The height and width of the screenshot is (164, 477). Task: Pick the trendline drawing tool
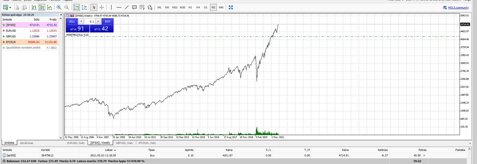(x=127, y=7)
